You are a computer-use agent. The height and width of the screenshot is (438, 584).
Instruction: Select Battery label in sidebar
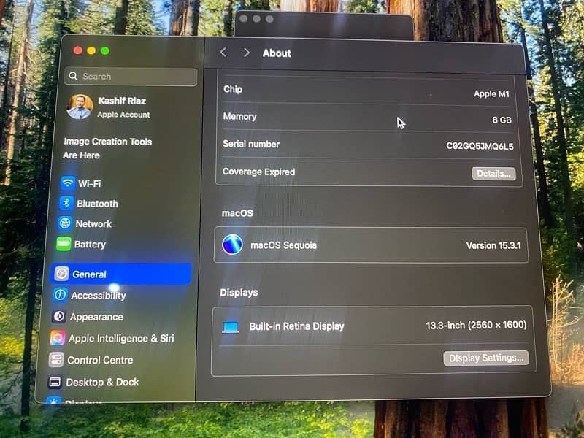[90, 245]
